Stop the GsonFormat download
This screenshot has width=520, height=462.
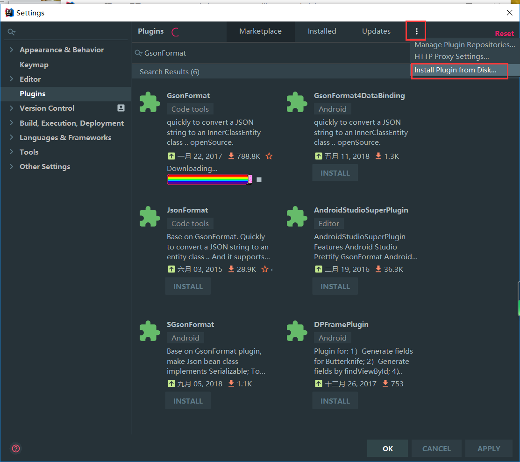click(259, 179)
